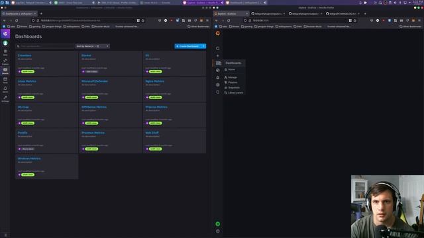Bookmark this page star in right Firefox window
This screenshot has width=424, height=238.
355,20
